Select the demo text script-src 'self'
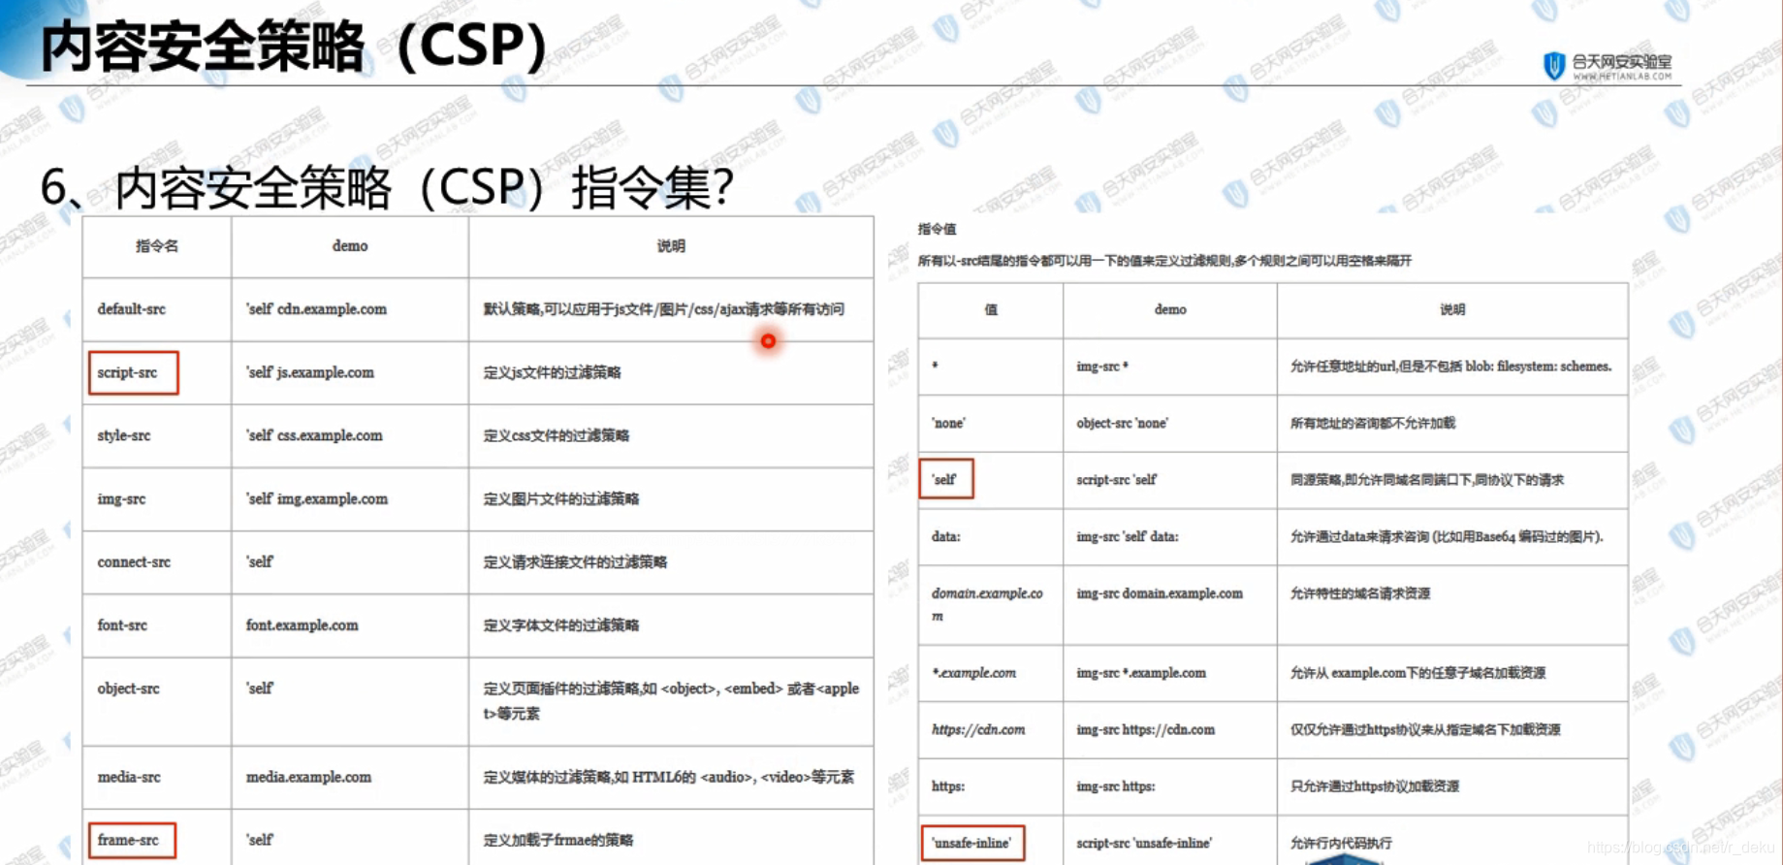The width and height of the screenshot is (1783, 865). [x=1117, y=479]
